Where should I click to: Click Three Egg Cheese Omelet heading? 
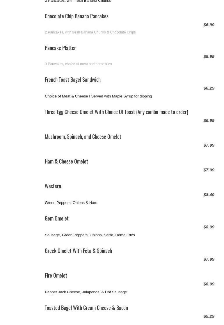[x=116, y=112]
